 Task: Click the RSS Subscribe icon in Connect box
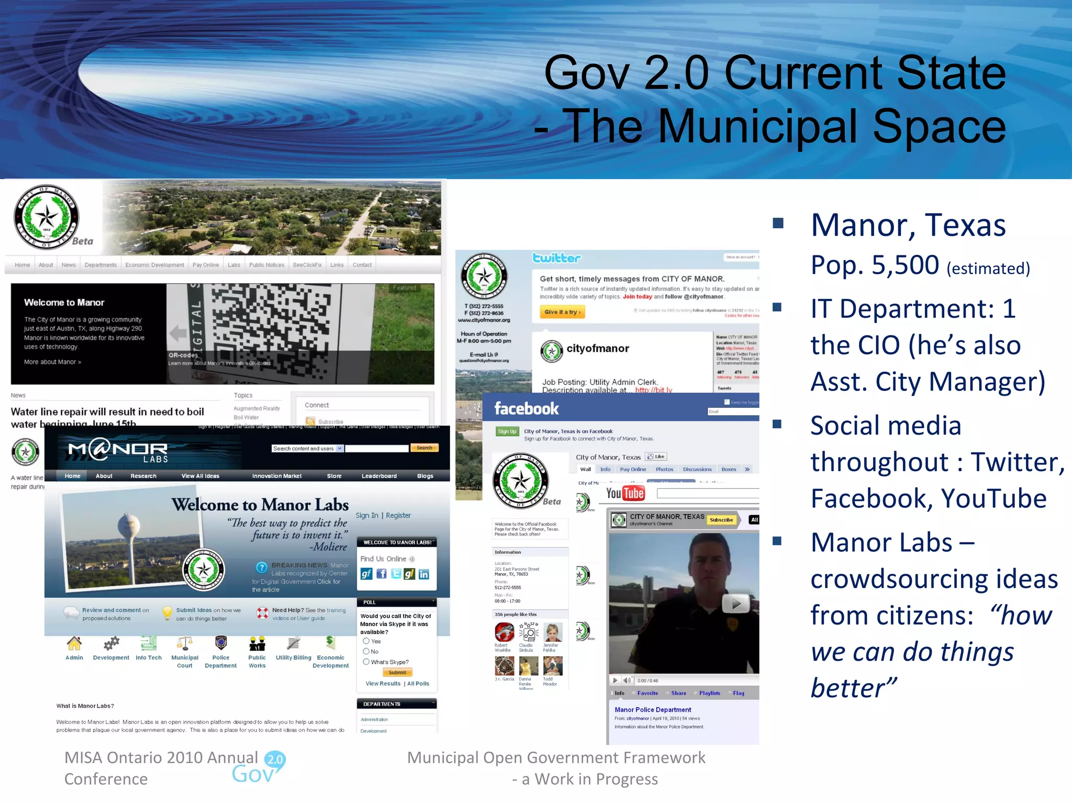pyautogui.click(x=310, y=421)
